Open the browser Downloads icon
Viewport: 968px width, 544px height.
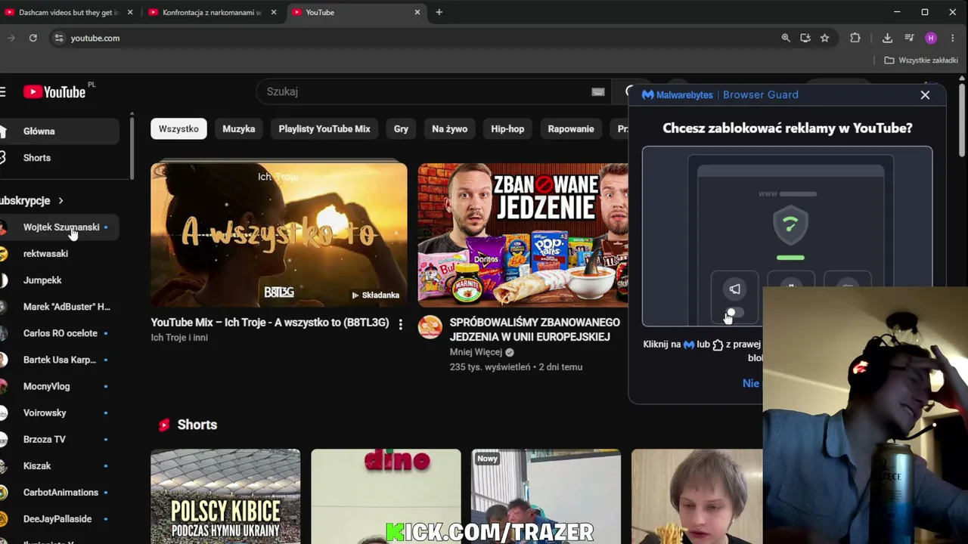click(x=887, y=38)
